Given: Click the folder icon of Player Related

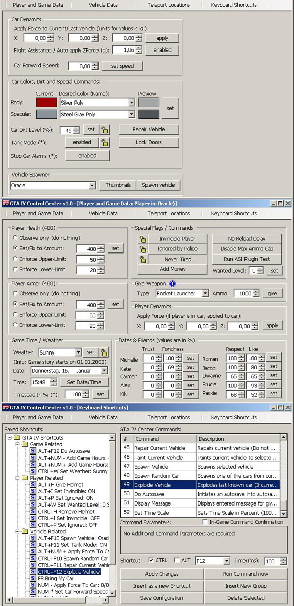Looking at the screenshot, I should point(25,478).
